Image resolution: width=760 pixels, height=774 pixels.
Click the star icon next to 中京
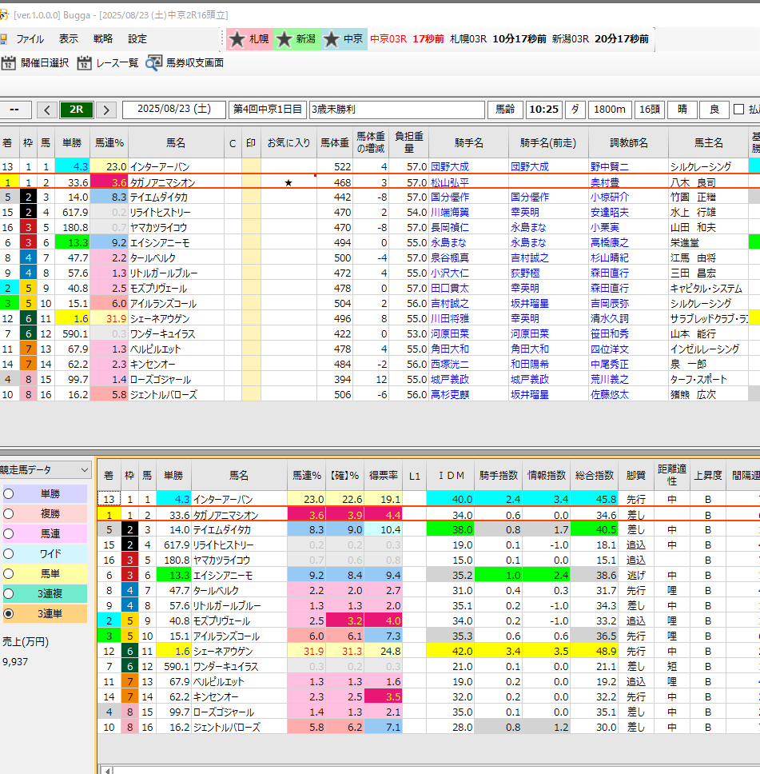click(x=332, y=39)
